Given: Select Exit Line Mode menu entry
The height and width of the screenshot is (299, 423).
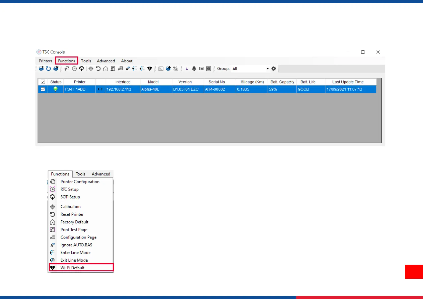Looking at the screenshot, I should pos(81,260).
